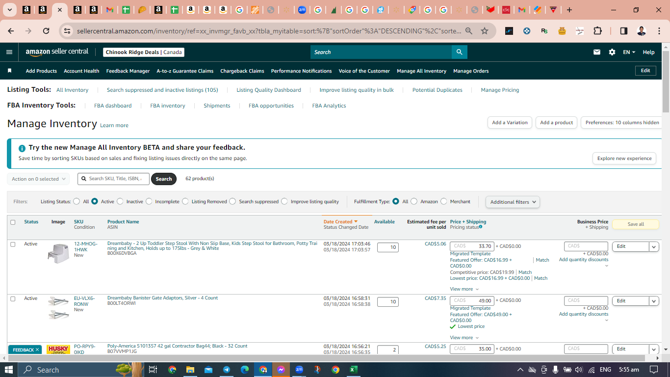Open Edit dropdown arrow for step stool row
The width and height of the screenshot is (670, 377).
(x=654, y=246)
